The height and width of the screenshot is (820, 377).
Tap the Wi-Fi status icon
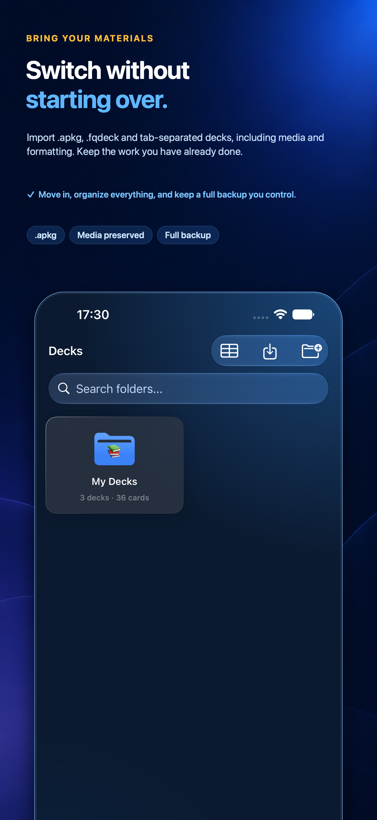click(280, 315)
